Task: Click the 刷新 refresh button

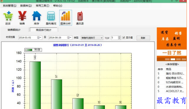Action: point(143,38)
